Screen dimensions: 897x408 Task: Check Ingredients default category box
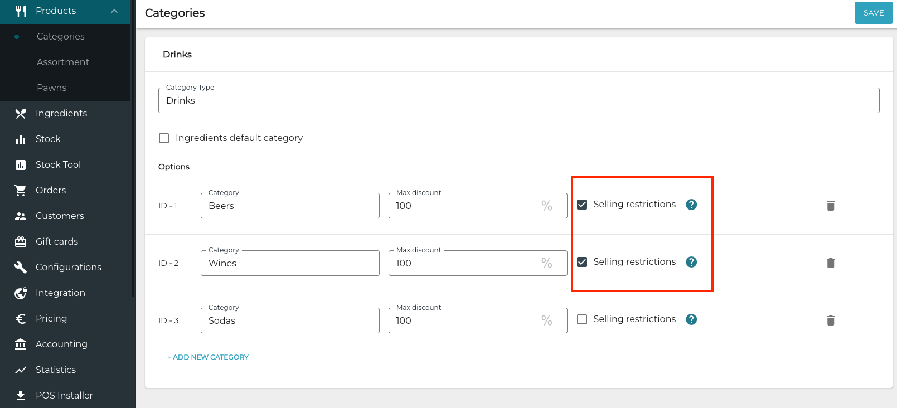tap(164, 138)
